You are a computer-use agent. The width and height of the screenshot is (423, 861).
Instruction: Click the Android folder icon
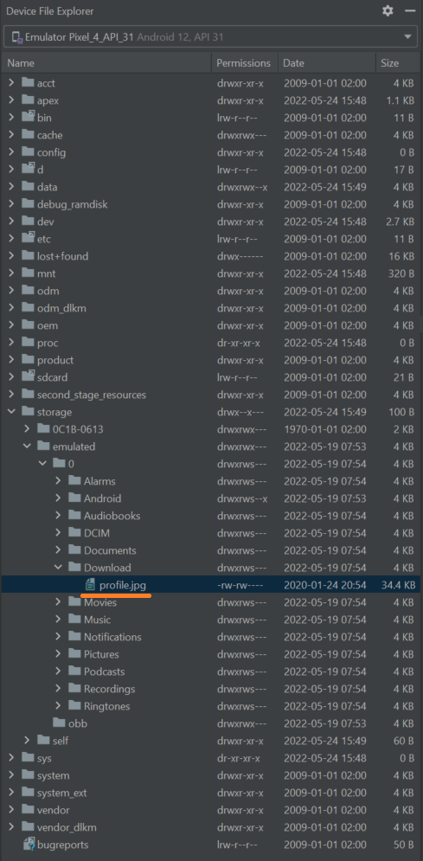coord(74,498)
